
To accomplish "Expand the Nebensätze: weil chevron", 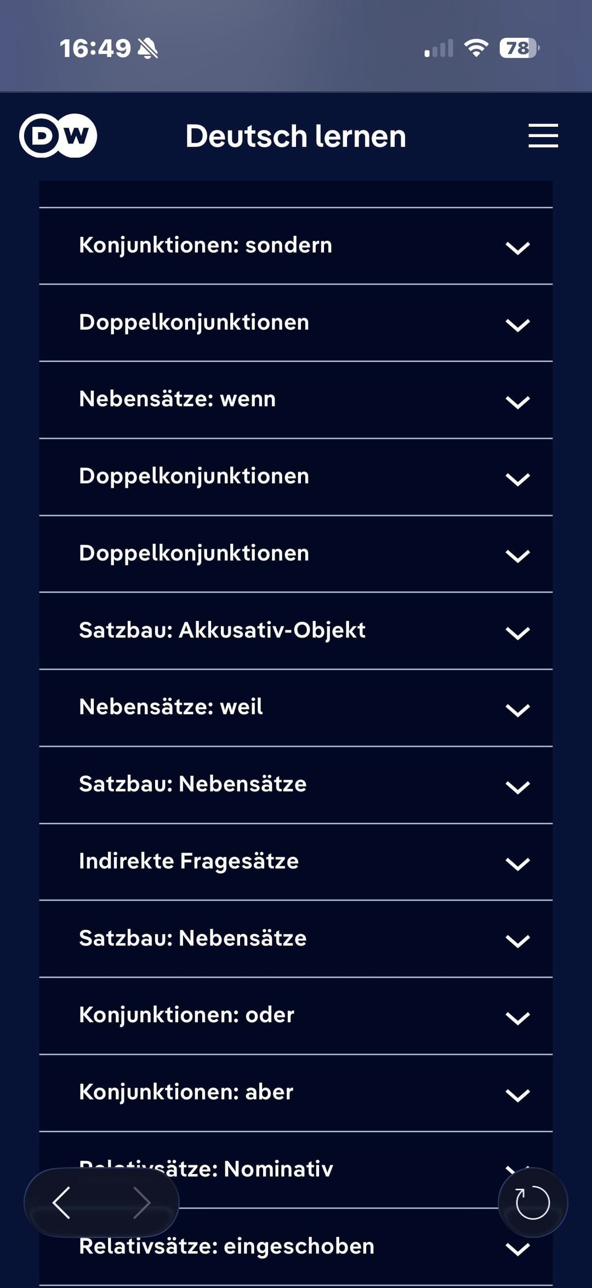I will click(x=517, y=710).
